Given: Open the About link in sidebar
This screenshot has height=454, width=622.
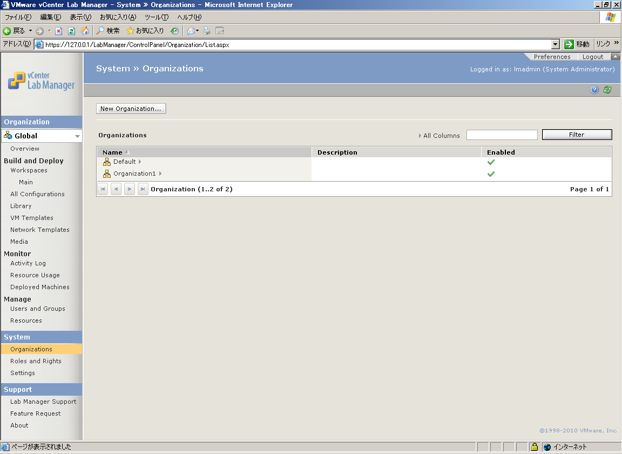Looking at the screenshot, I should [19, 425].
